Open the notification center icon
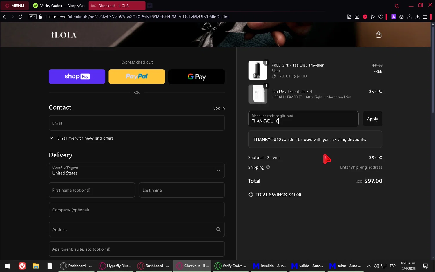 [x=425, y=266]
